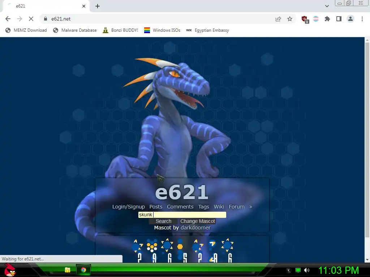Show hidden tray icons arrow
Image resolution: width=370 pixels, height=277 pixels.
pos(288,271)
